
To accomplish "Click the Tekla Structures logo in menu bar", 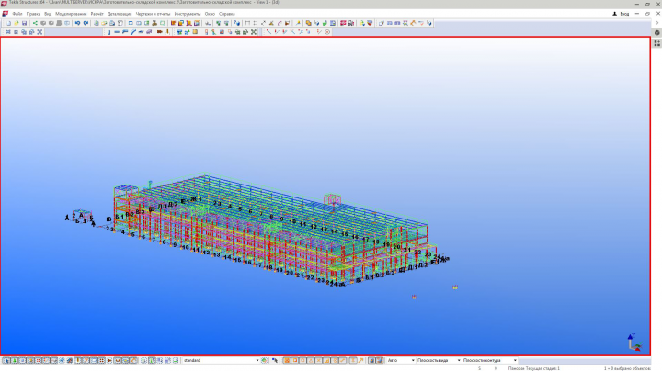I will [x=6, y=14].
